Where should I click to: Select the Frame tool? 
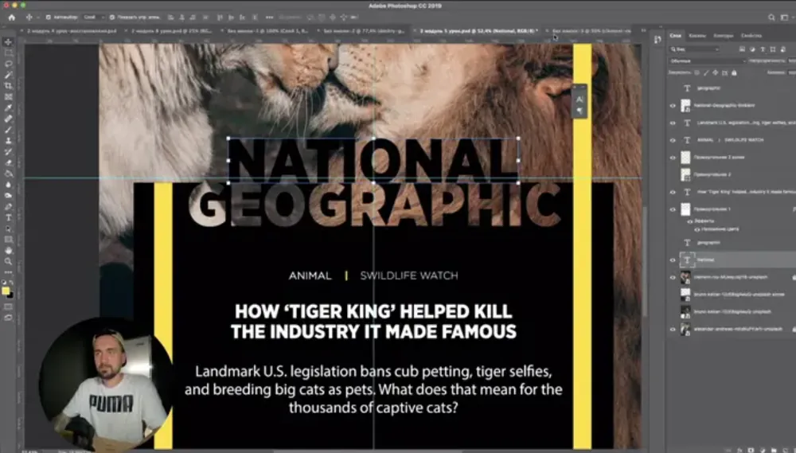click(x=8, y=96)
